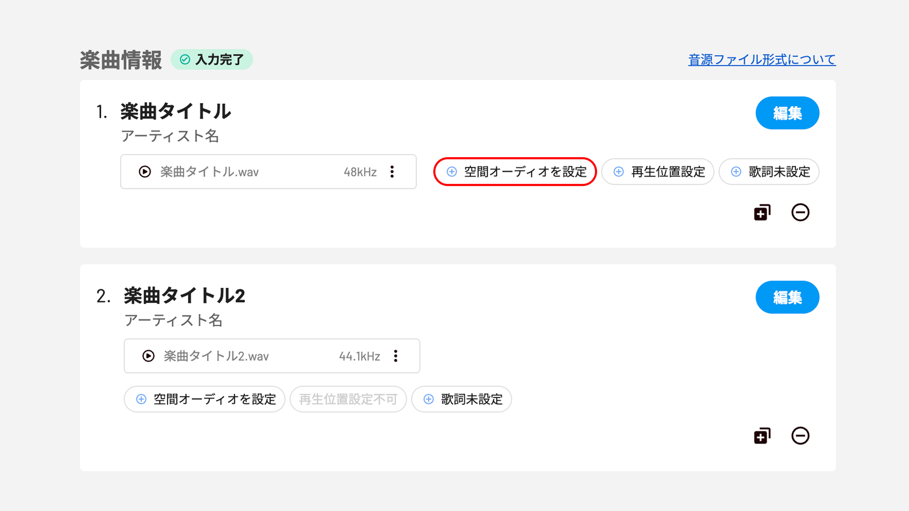
Task: Duplicate track 2 with the copy icon
Action: (762, 436)
